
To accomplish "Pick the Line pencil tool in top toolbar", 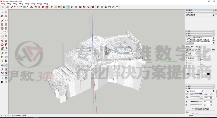I will coord(12,7).
